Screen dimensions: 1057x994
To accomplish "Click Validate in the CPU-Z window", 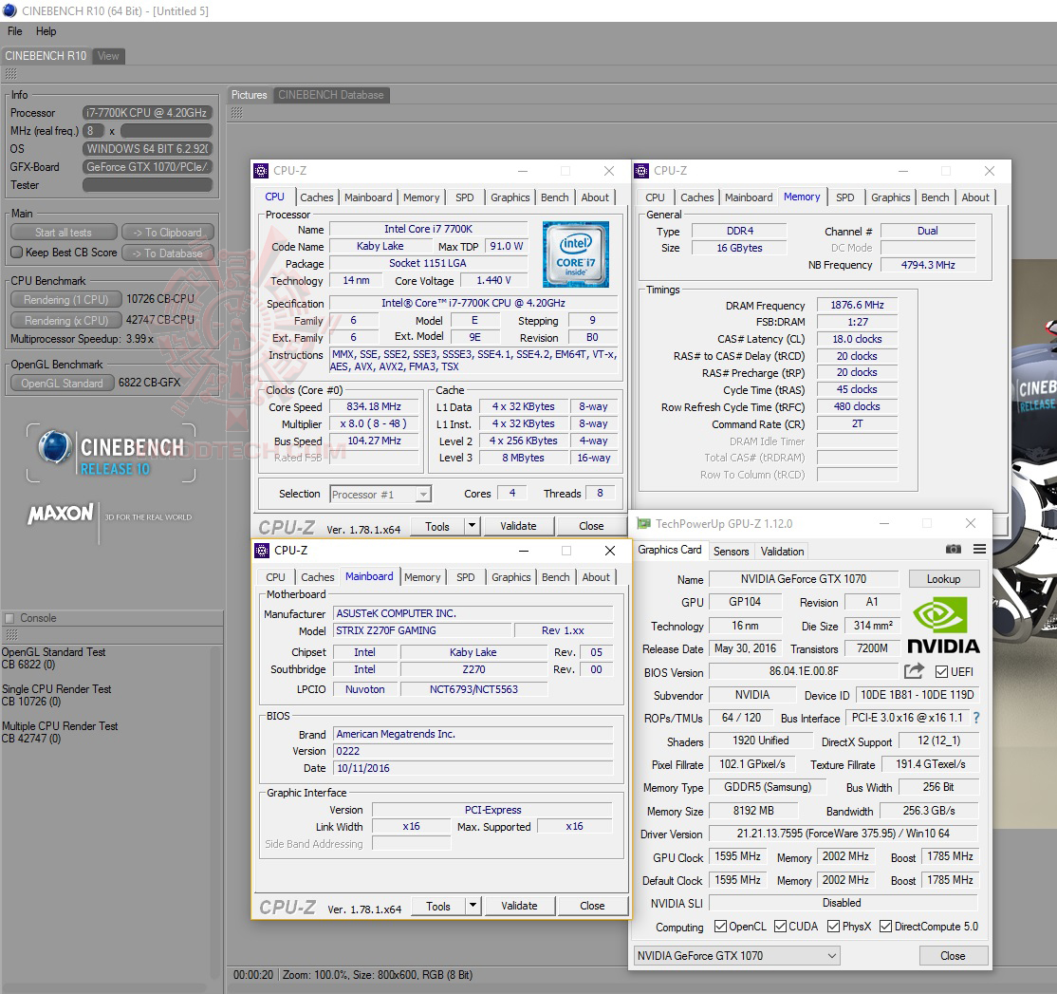I will click(x=519, y=907).
